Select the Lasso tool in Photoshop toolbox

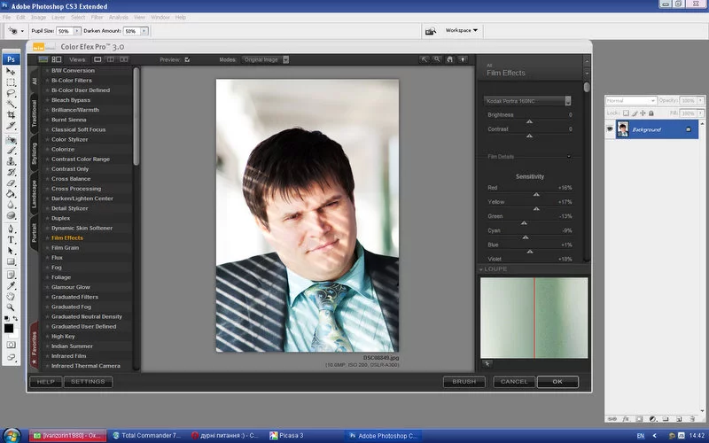tap(12, 93)
